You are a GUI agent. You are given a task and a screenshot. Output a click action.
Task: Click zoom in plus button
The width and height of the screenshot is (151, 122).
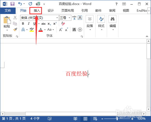click(x=132, y=119)
